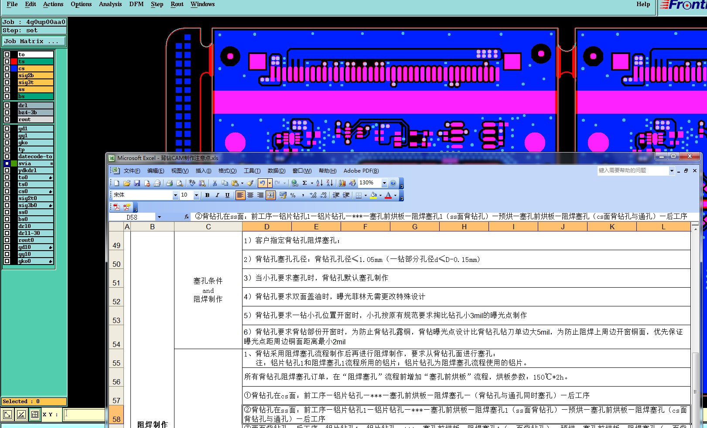Toggle the checkbox for layer 'drl'
The height and width of the screenshot is (428, 707).
(x=7, y=105)
